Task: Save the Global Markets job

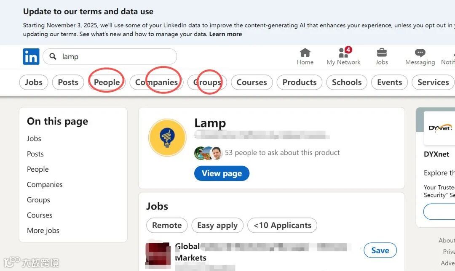Action: click(x=380, y=250)
